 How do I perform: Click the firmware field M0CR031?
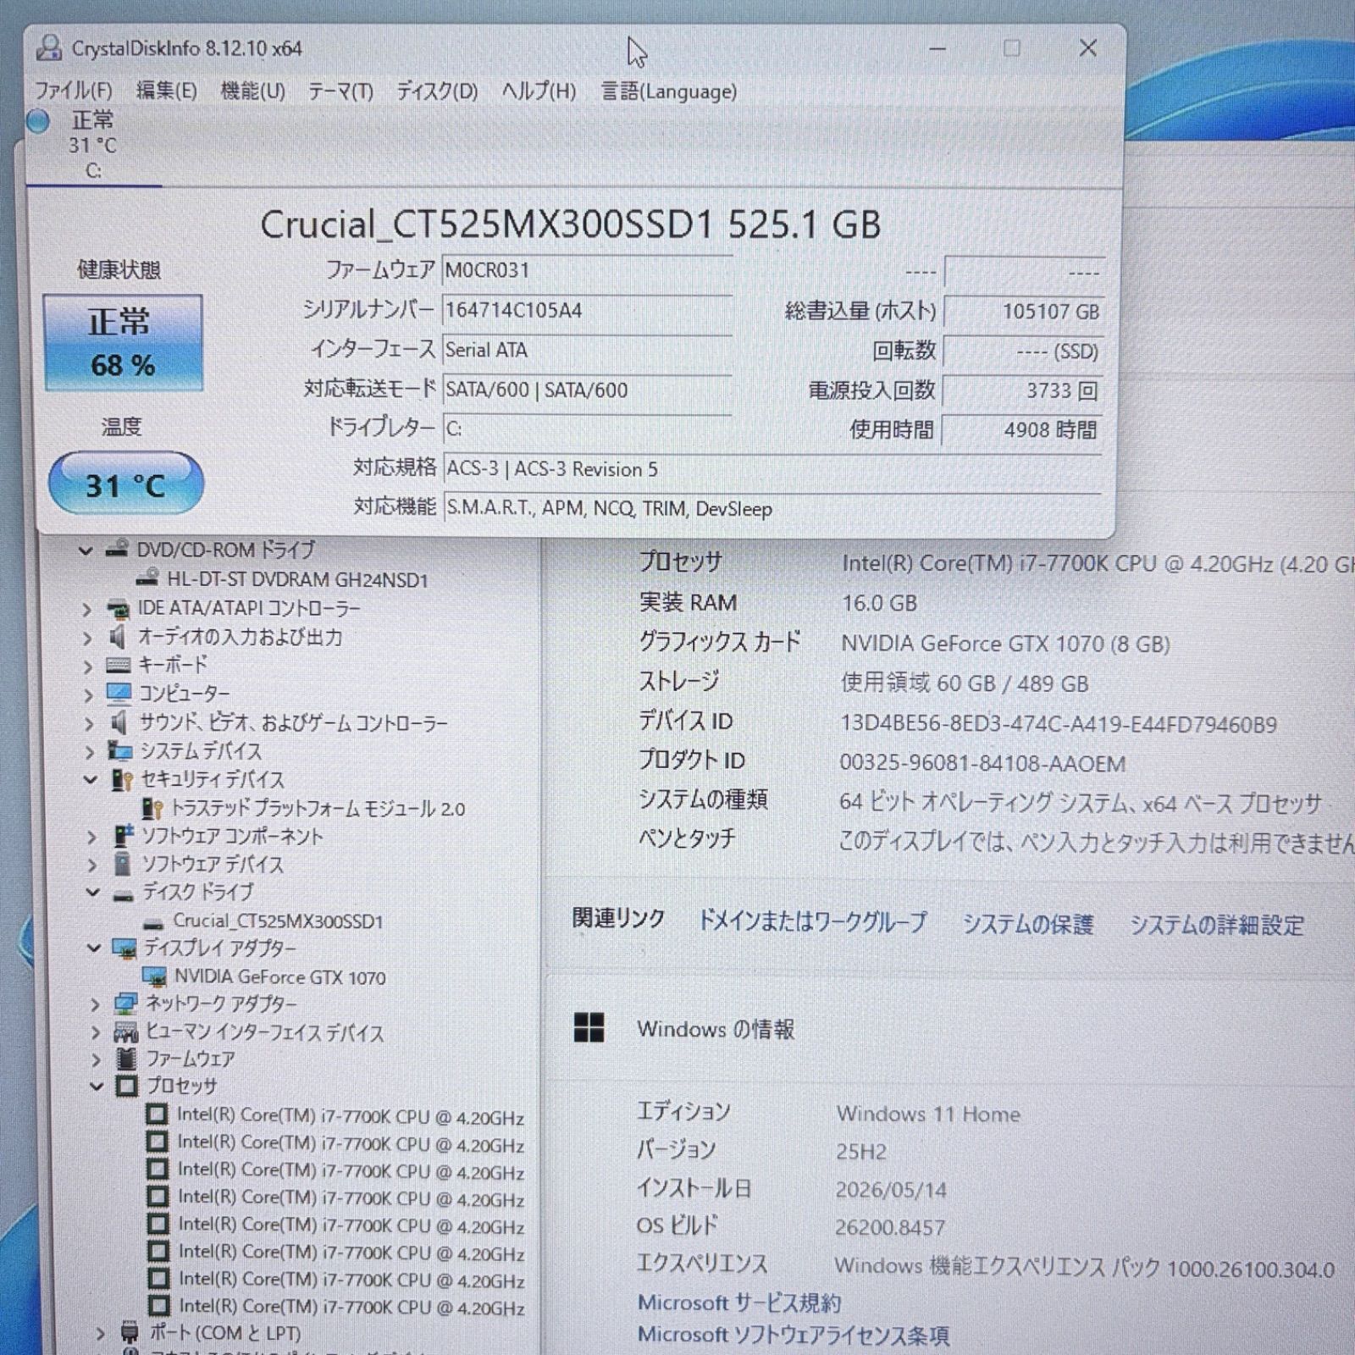pos(587,270)
